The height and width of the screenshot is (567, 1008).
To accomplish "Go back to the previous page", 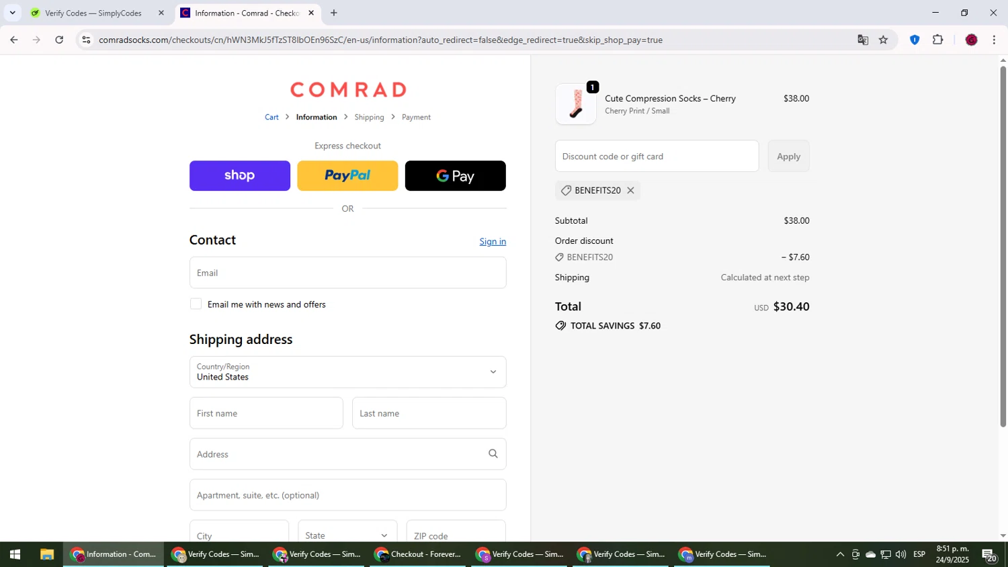I will (x=13, y=40).
